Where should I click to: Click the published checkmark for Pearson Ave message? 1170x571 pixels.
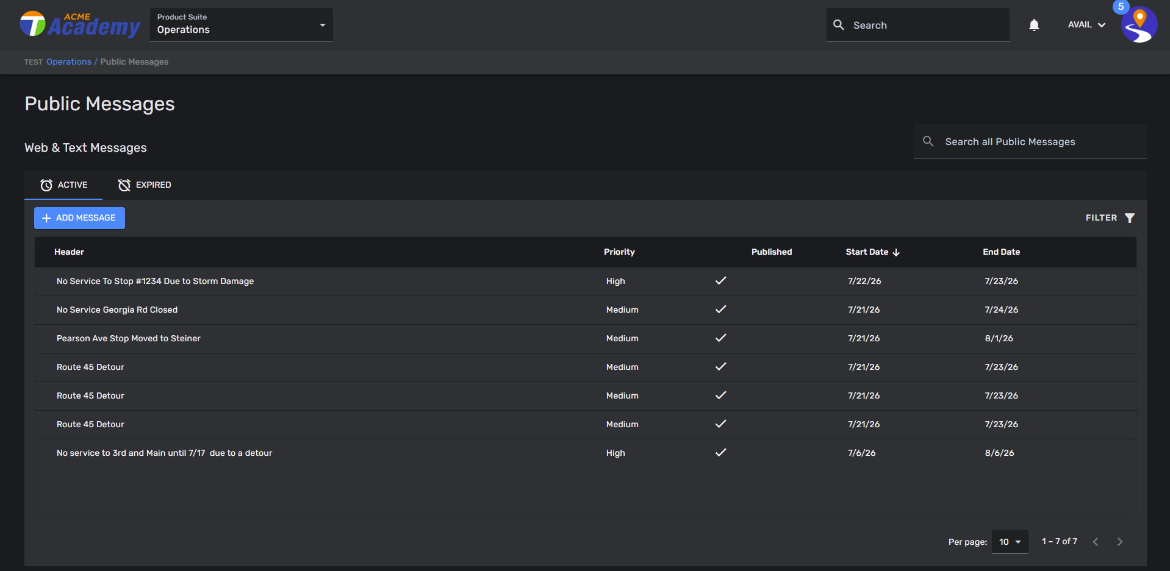pyautogui.click(x=720, y=338)
